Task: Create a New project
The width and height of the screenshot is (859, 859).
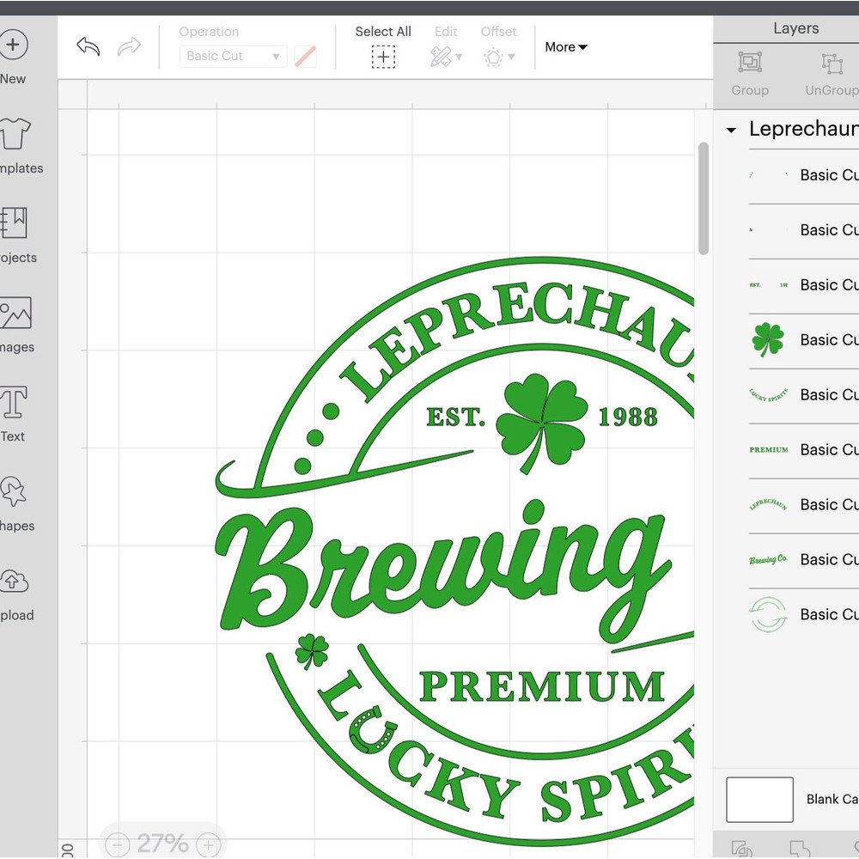Action: [x=13, y=45]
